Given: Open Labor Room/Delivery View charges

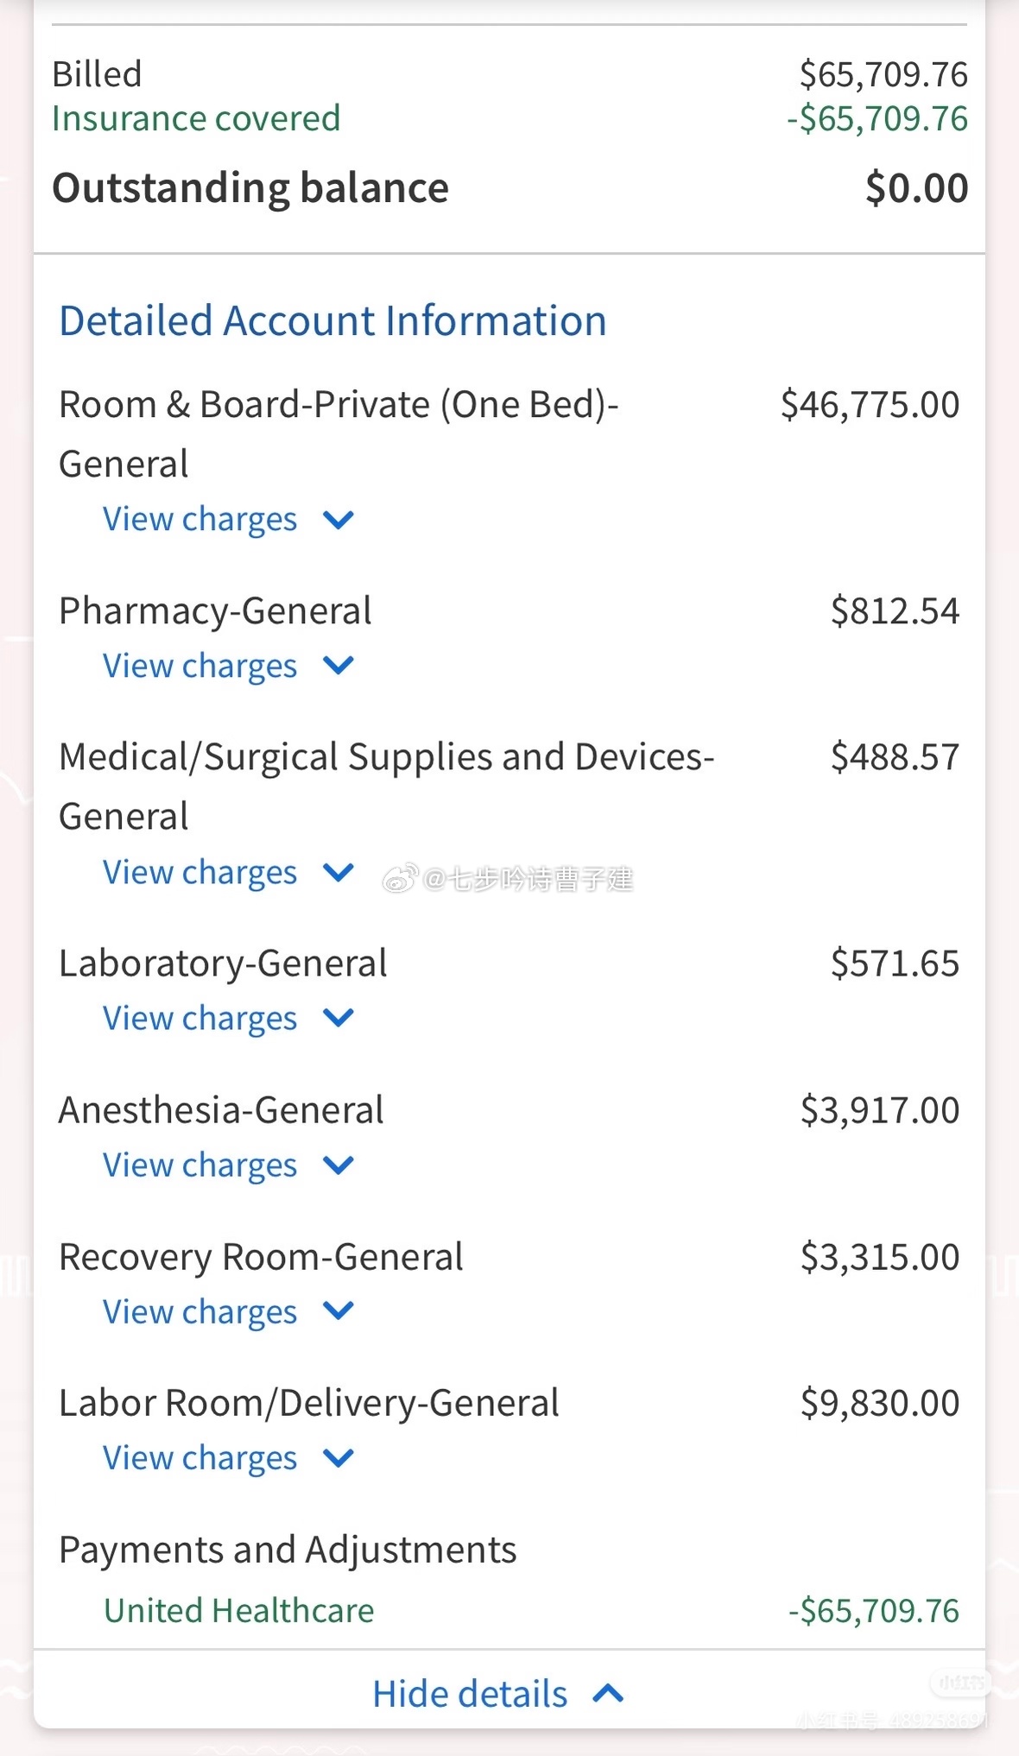Looking at the screenshot, I should pyautogui.click(x=199, y=1458).
